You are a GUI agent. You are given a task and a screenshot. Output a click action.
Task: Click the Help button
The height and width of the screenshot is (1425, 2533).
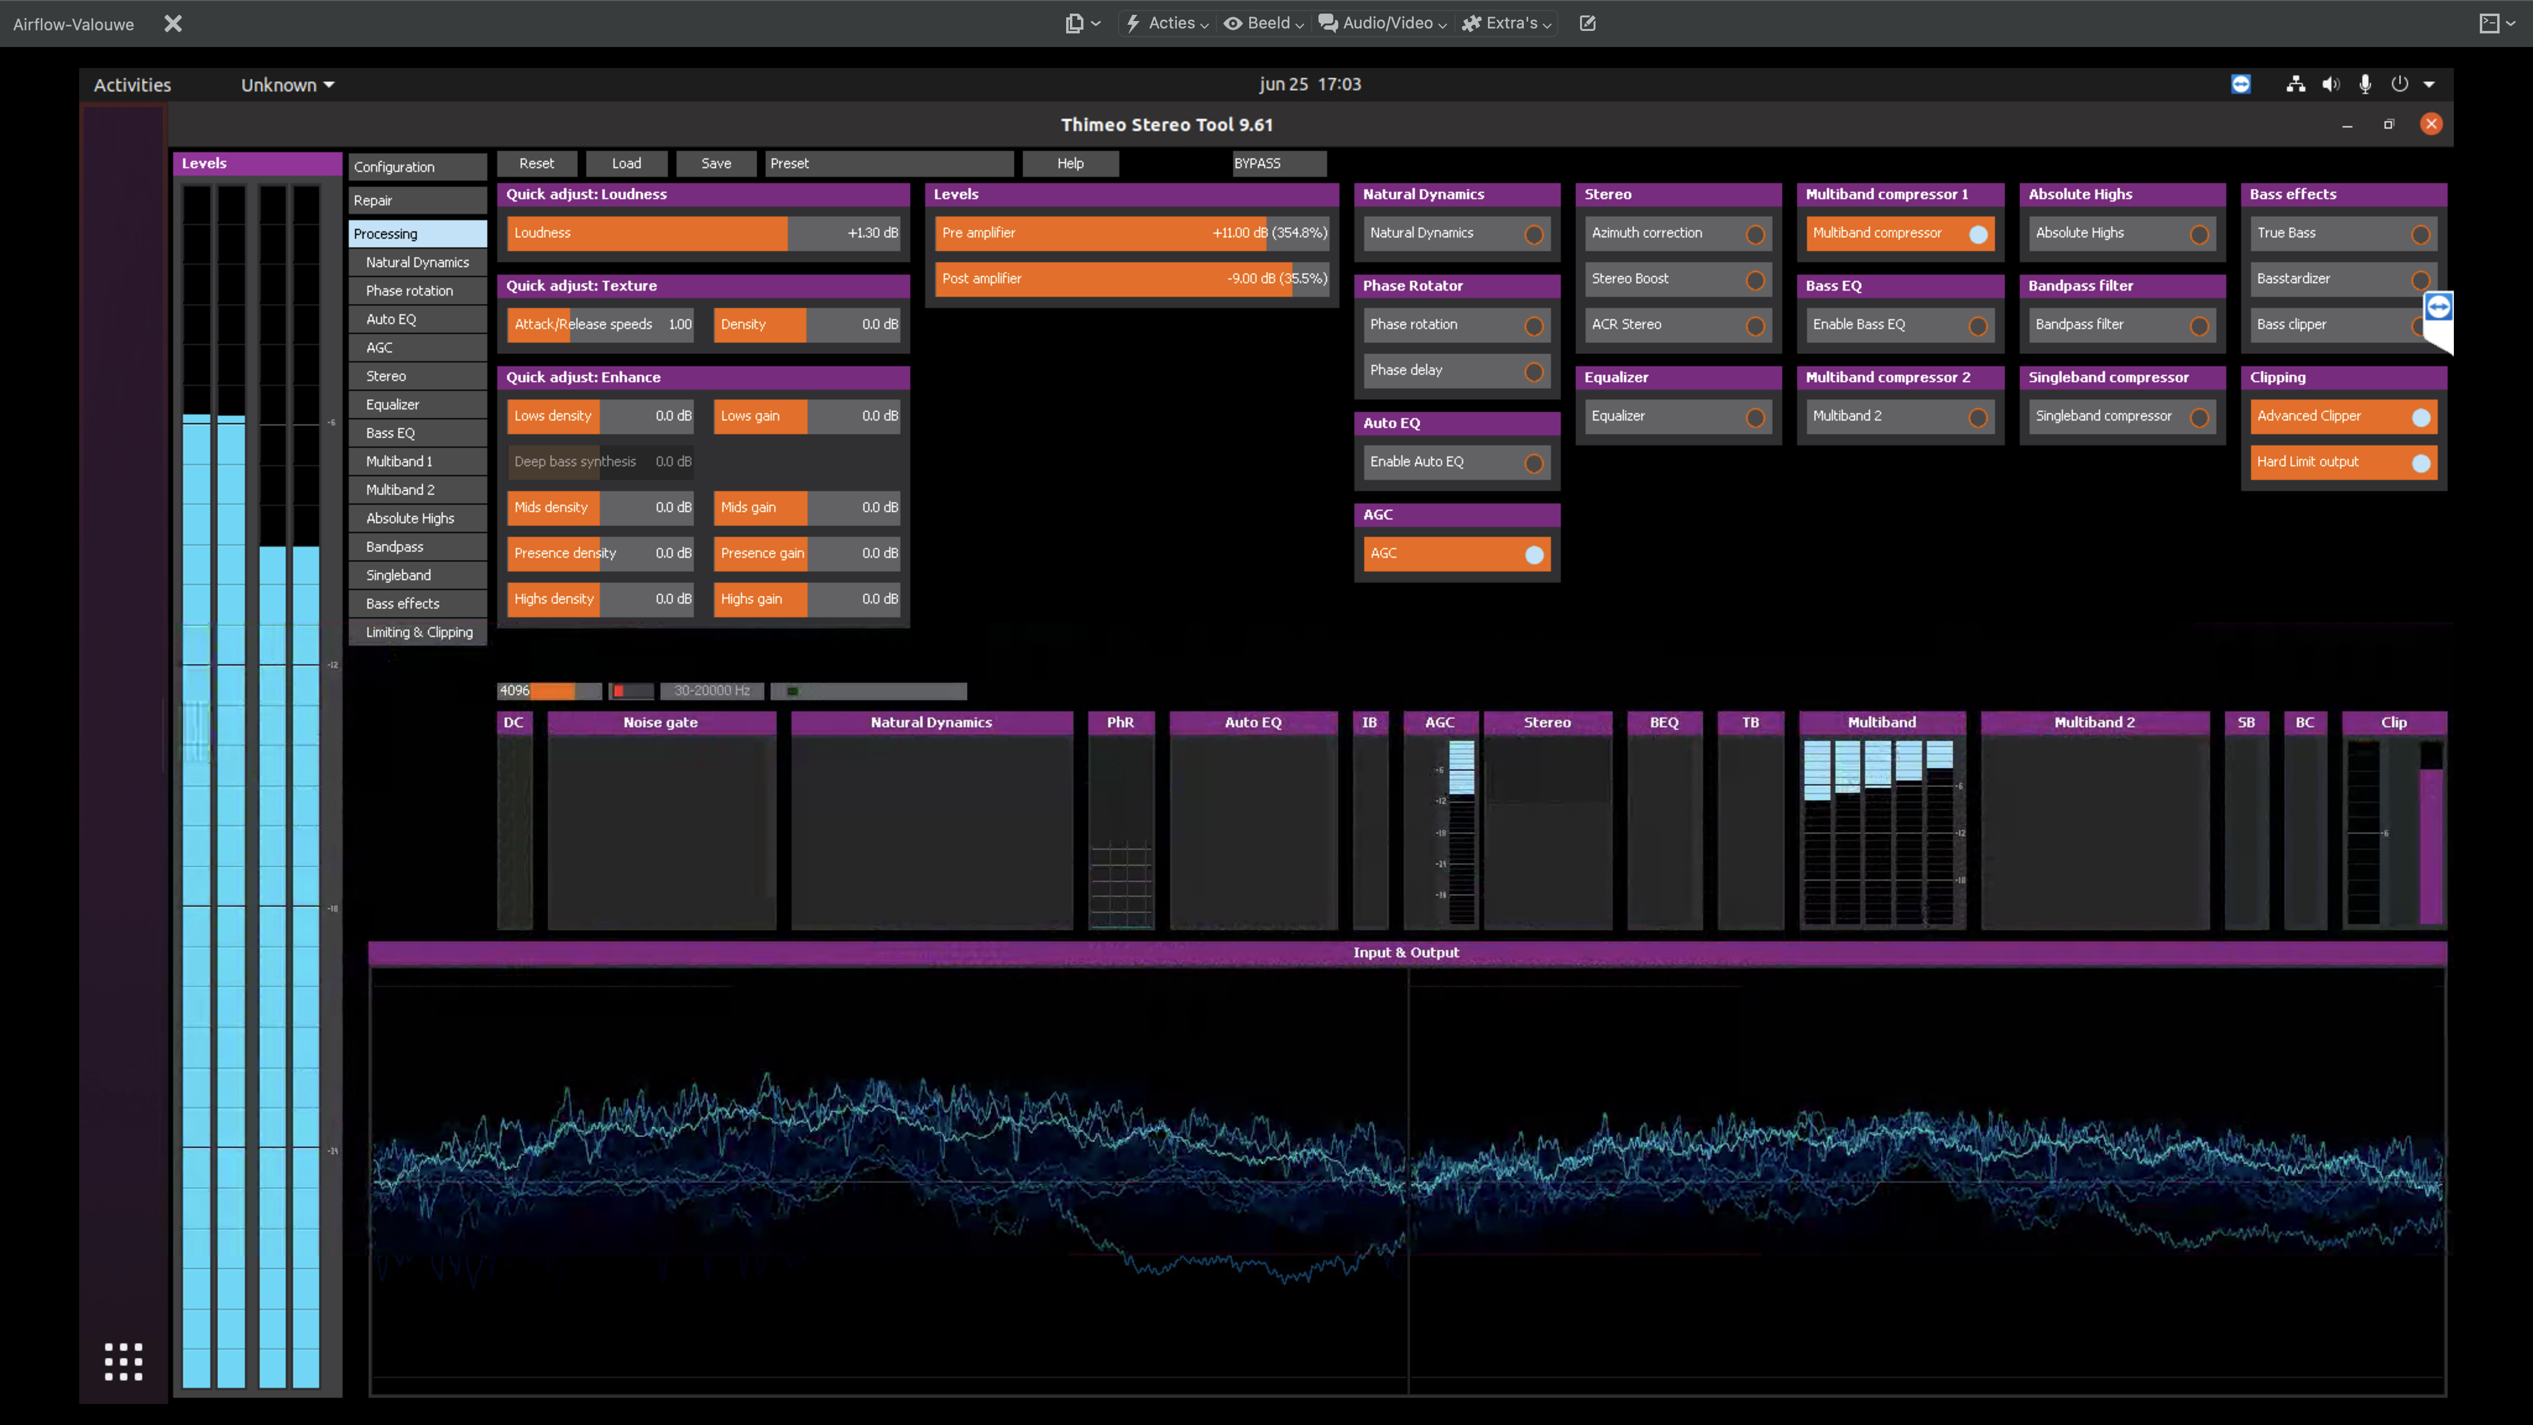(x=1070, y=163)
